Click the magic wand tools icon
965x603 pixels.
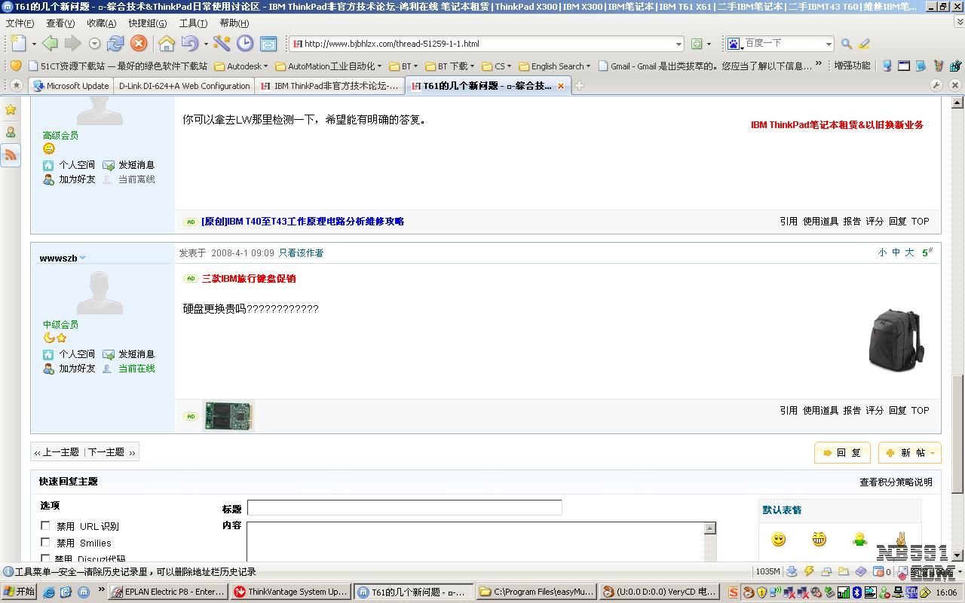click(222, 44)
